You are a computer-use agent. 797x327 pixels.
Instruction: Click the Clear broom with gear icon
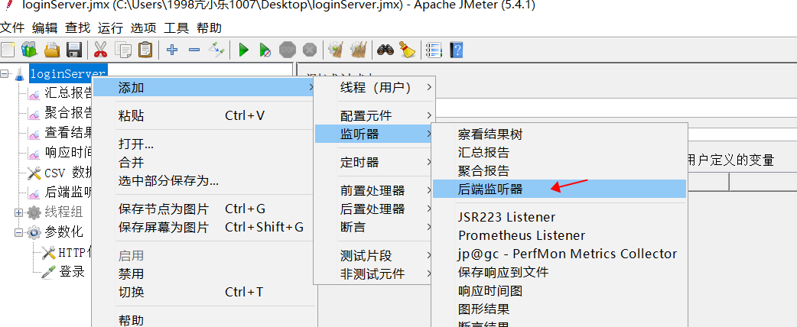click(x=336, y=50)
